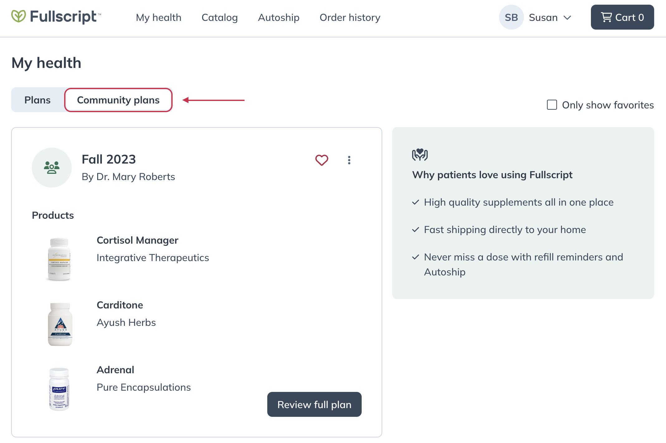
Task: Go to the Catalog page
Action: point(220,17)
